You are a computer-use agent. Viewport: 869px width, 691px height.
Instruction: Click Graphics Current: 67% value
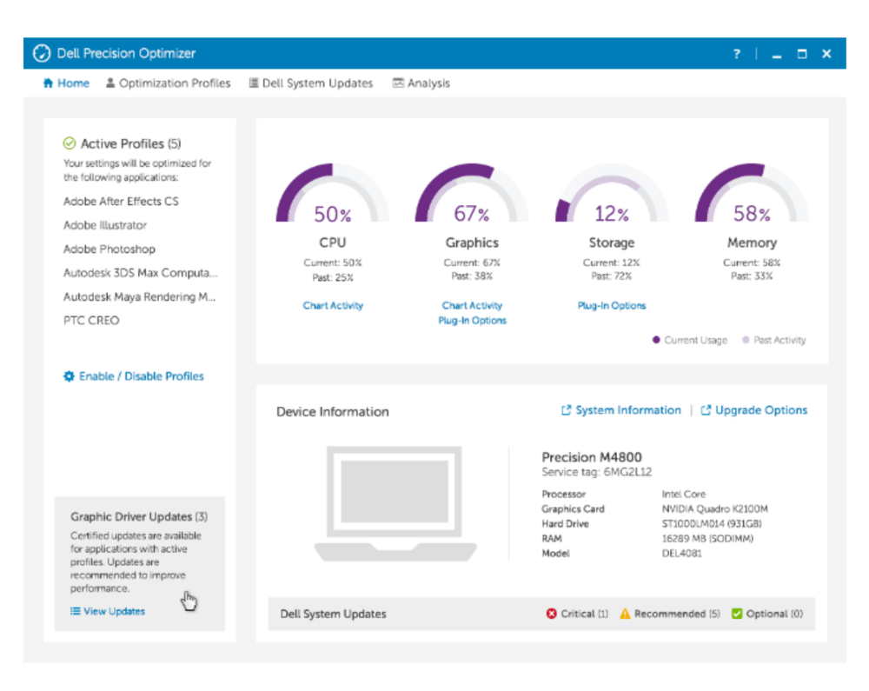tap(472, 262)
